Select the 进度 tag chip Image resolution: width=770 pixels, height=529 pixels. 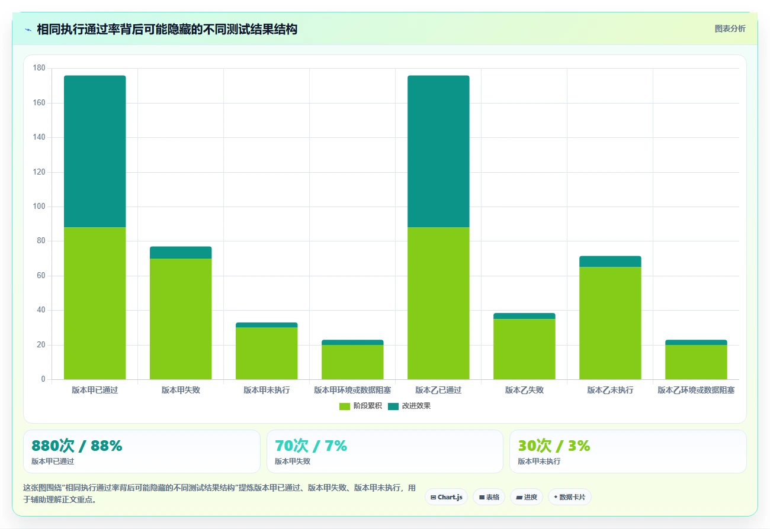pyautogui.click(x=527, y=497)
